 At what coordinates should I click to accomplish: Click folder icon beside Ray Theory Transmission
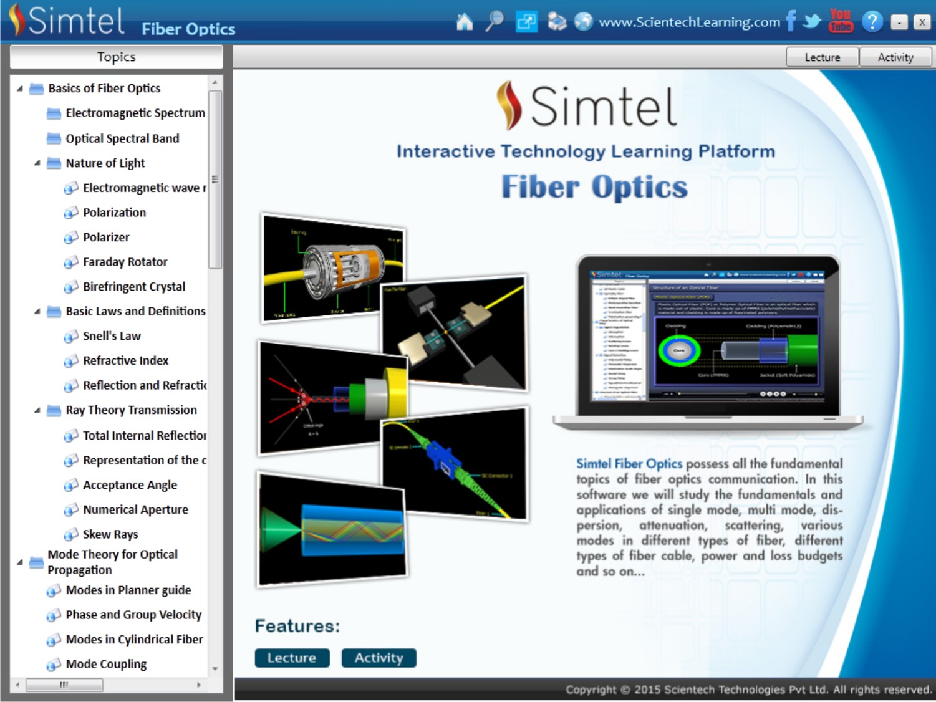54,410
